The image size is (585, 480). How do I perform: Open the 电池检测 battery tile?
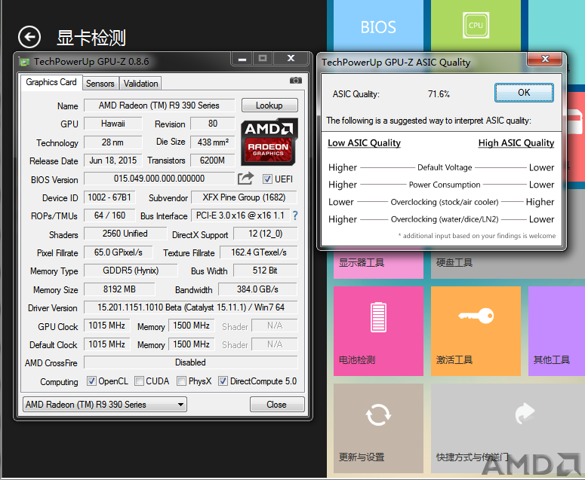[x=378, y=331]
